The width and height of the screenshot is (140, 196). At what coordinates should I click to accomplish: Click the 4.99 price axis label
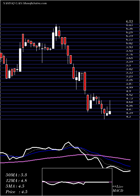[x=129, y=87]
